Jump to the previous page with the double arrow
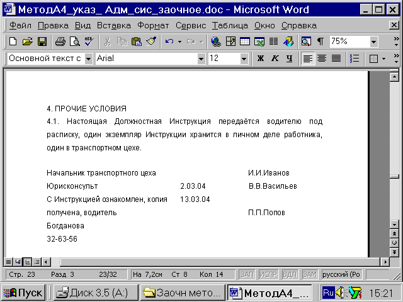The height and width of the screenshot is (302, 403). pyautogui.click(x=395, y=233)
